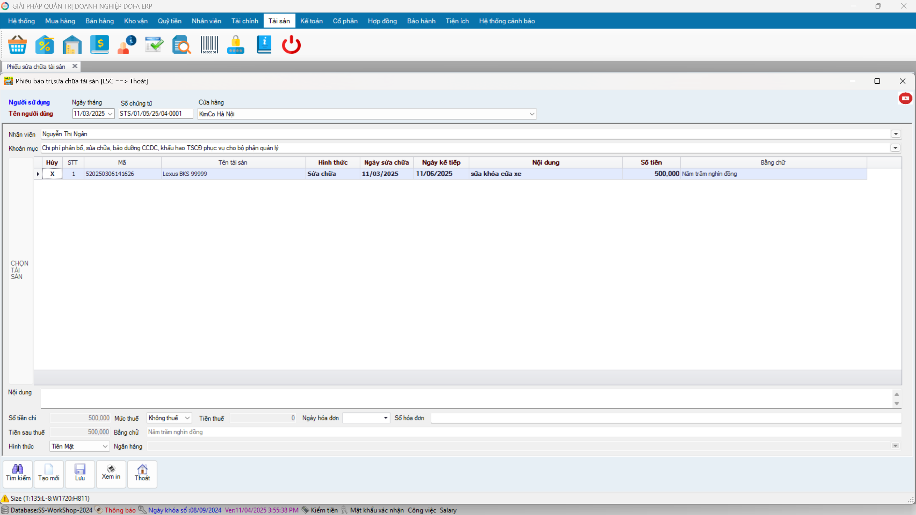Click the Xem in print preview button
This screenshot has width=916, height=515.
111,474
